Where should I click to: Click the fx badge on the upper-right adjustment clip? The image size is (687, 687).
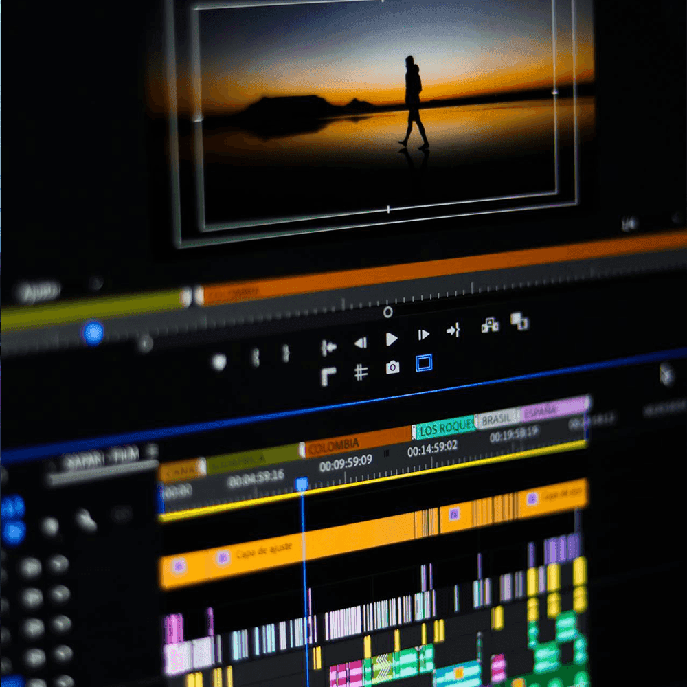click(532, 499)
